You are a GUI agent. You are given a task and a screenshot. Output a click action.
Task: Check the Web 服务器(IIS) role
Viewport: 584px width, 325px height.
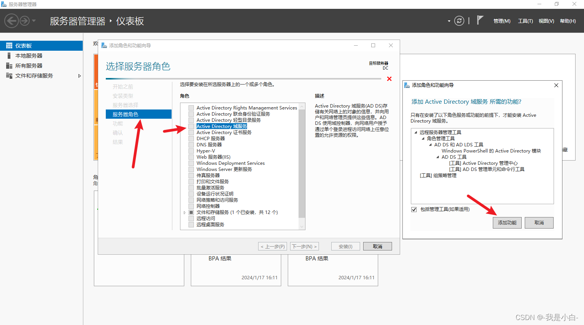pos(191,157)
